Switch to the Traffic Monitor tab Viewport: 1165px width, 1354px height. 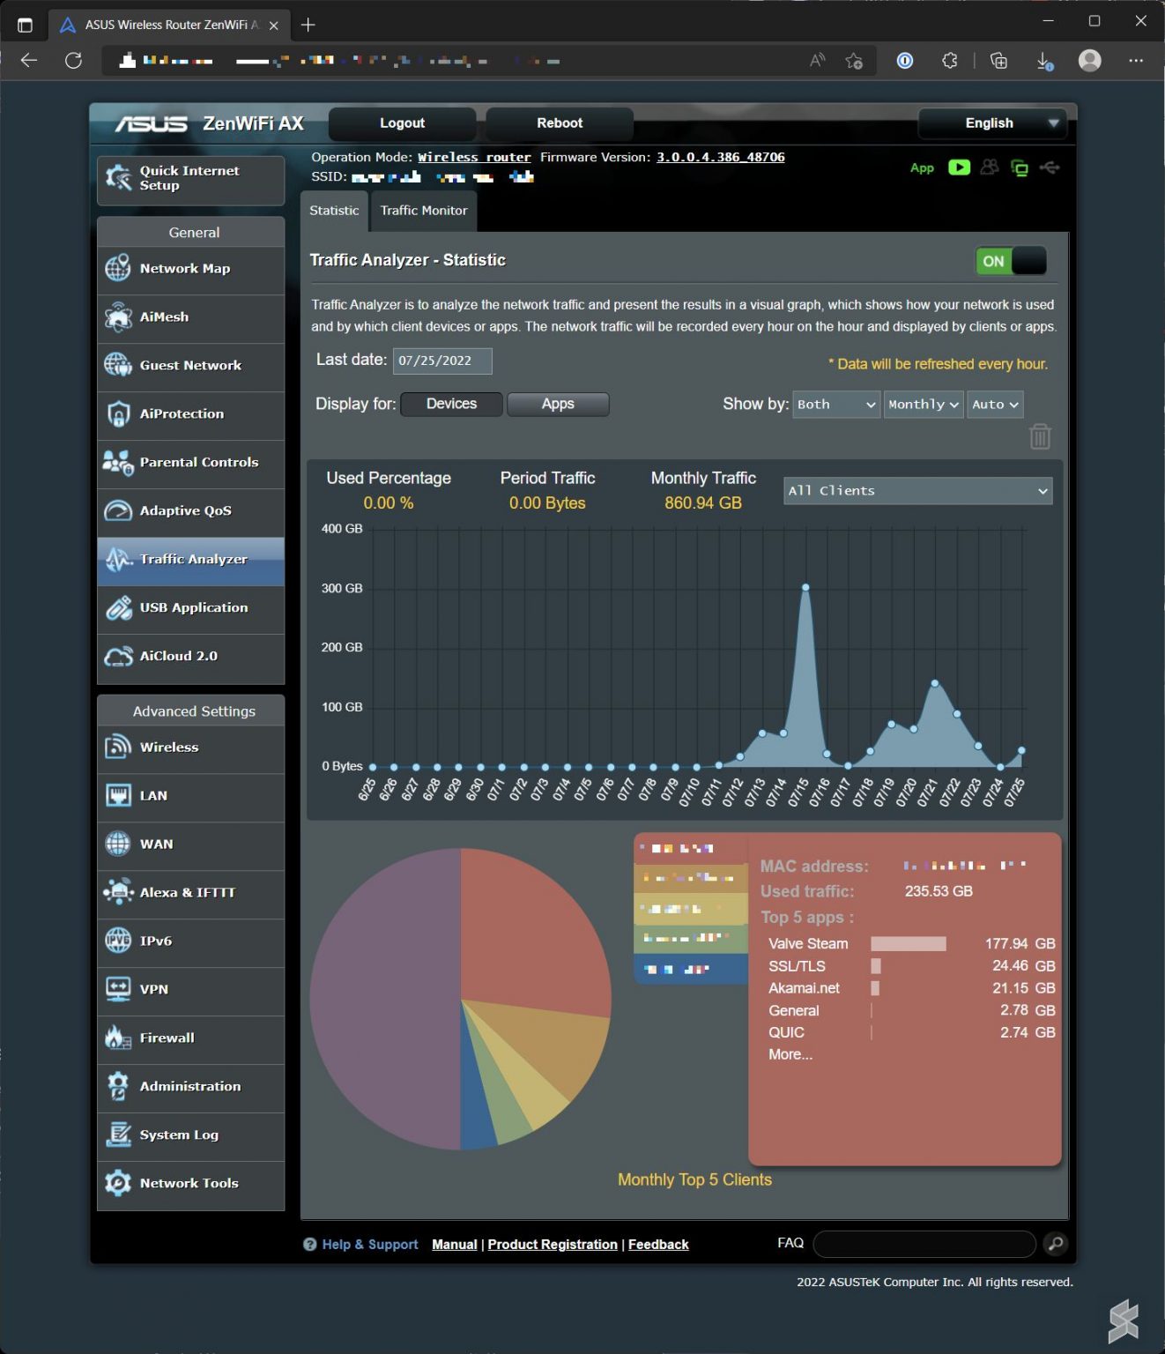click(x=424, y=211)
